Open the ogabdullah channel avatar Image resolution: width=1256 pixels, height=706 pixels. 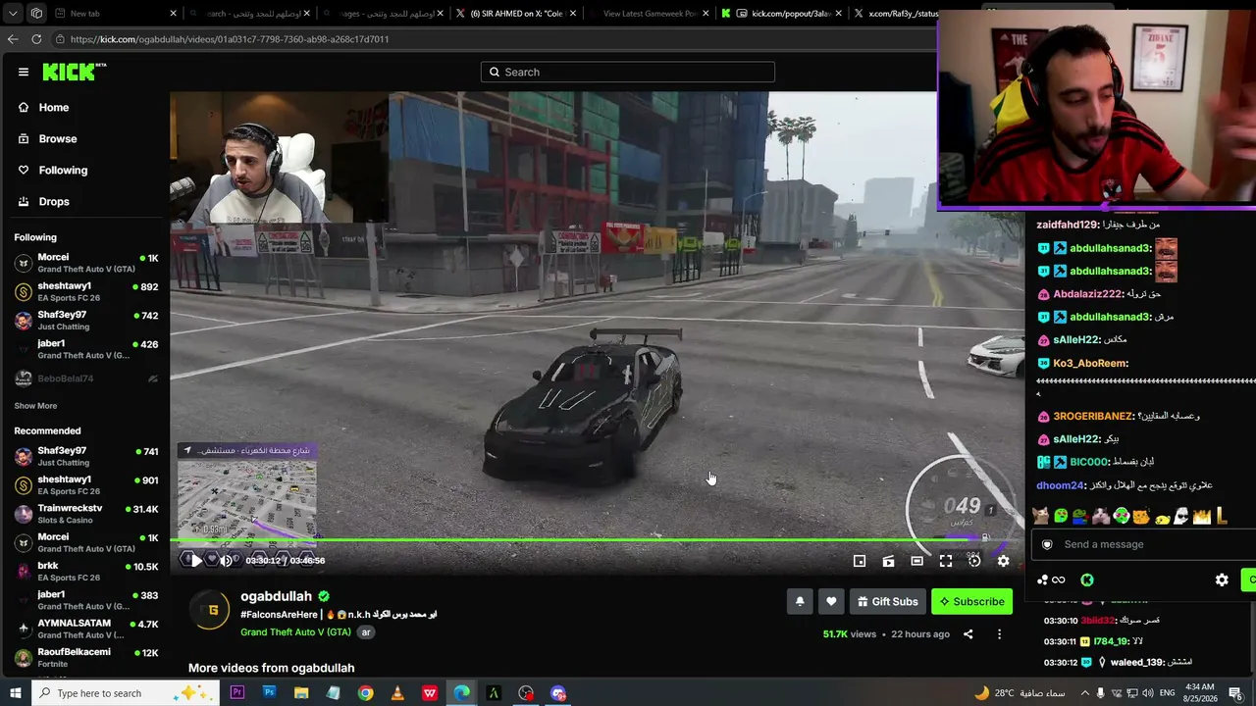point(209,611)
